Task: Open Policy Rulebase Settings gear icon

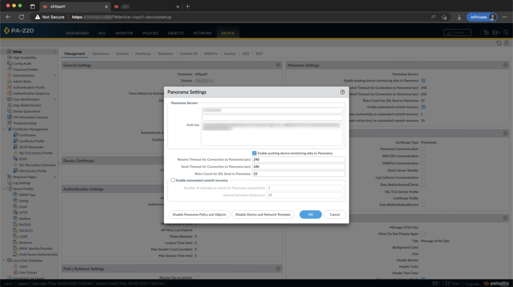Action: coord(278,268)
